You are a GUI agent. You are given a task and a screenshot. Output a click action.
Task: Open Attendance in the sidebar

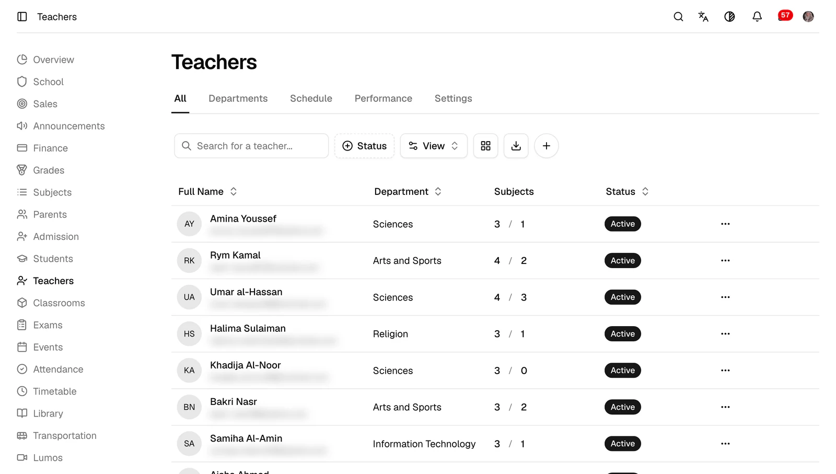(x=50, y=369)
